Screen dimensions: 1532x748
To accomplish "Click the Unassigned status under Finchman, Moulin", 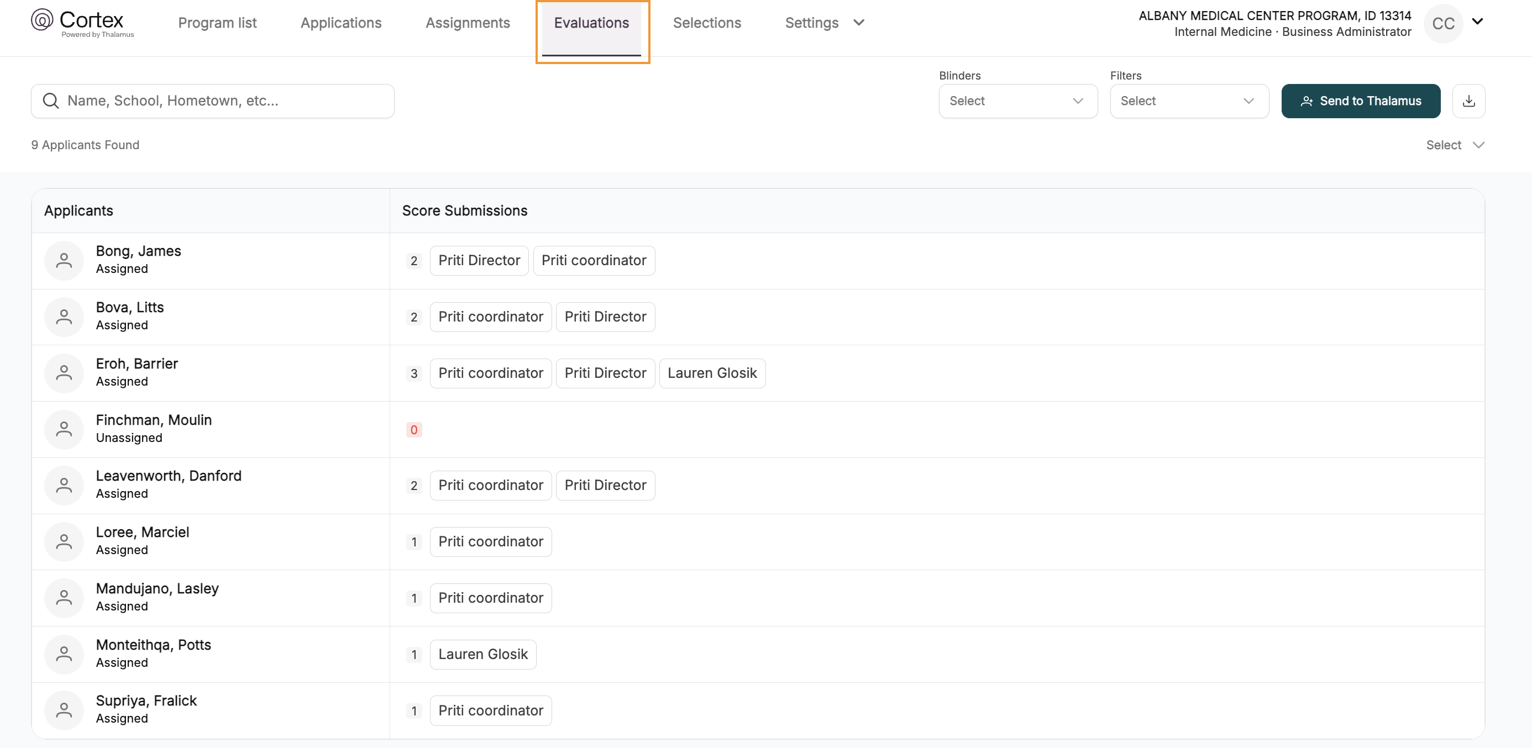I will 129,438.
